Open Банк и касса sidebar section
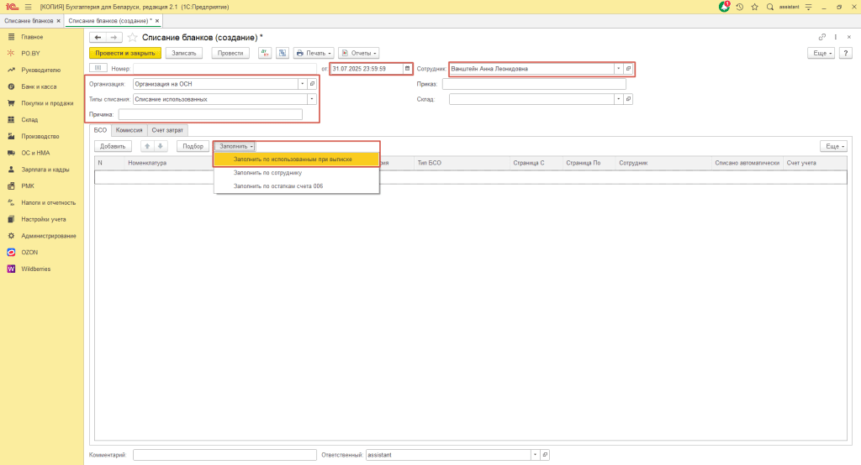 tap(39, 86)
